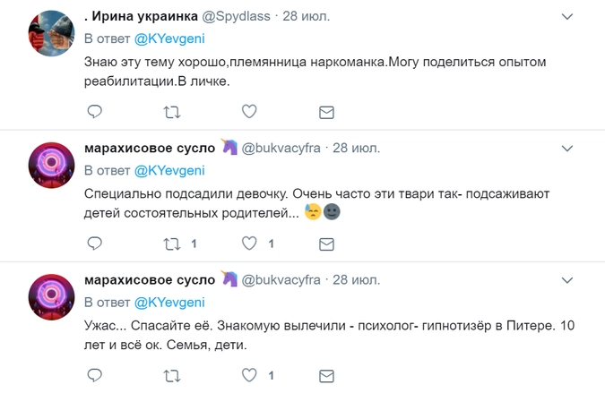605x393 pixels.
Task: Message the tweet starting with 'Специально подсадили'
Action: 327,243
